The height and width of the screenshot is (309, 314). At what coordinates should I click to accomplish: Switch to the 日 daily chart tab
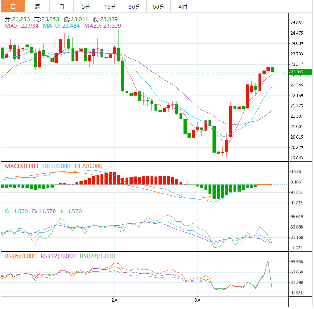point(12,6)
